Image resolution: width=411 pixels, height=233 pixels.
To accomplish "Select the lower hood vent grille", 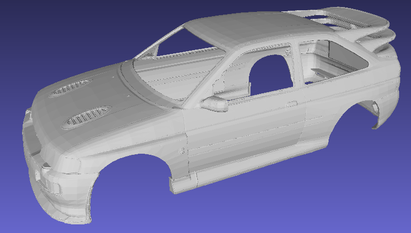I will [86, 117].
